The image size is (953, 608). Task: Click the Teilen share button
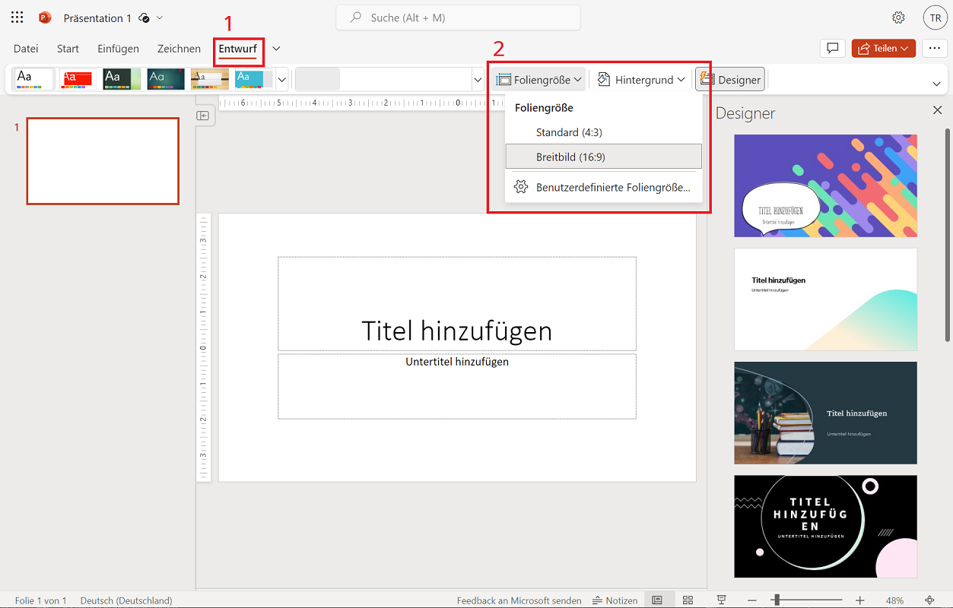884,48
